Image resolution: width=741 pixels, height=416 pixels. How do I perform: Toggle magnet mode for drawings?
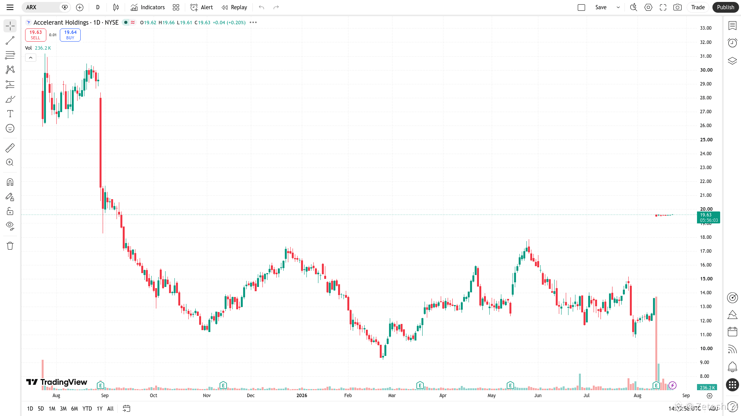click(10, 182)
